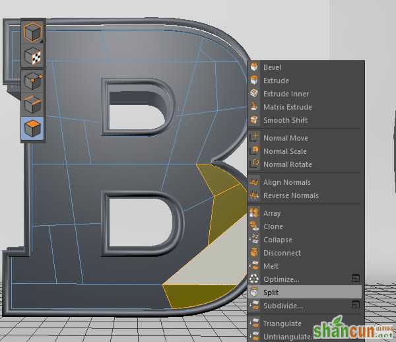Open Optimize options dialog box icon
This screenshot has height=342, width=396.
(355, 279)
